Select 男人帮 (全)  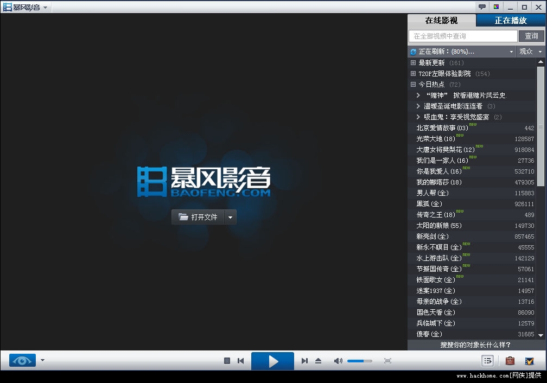coord(472,193)
